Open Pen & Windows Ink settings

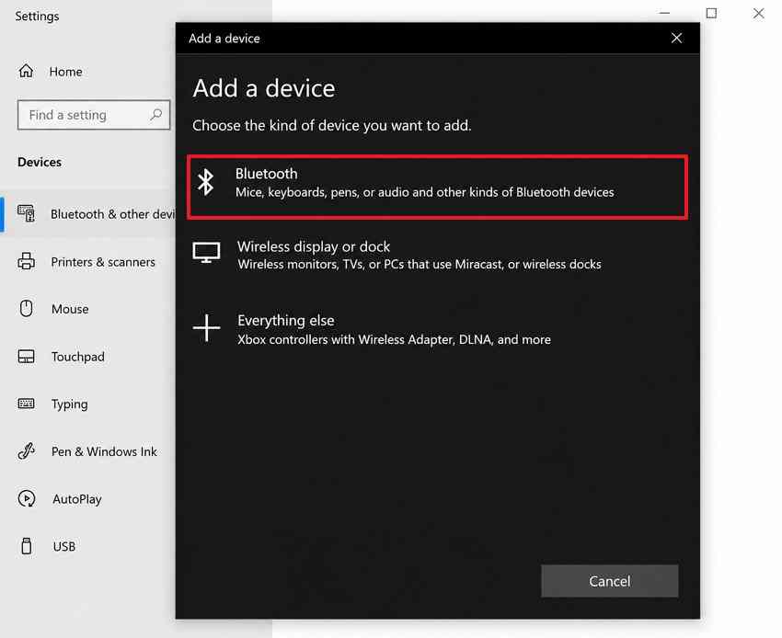coord(104,451)
